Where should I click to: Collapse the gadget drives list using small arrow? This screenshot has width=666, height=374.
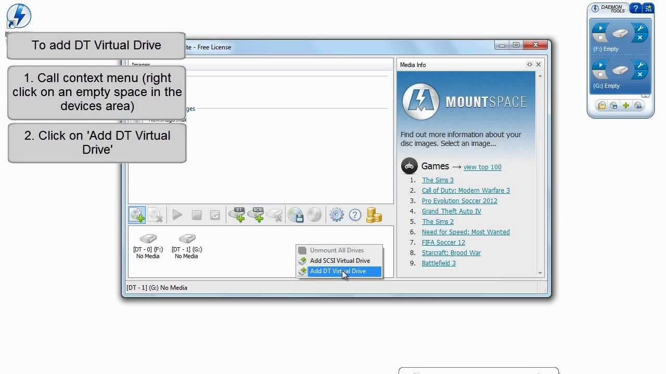point(646,96)
